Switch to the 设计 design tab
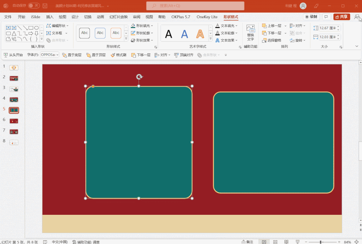This screenshot has width=362, height=244. [75, 17]
